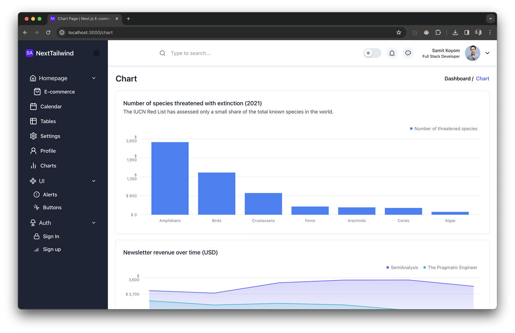Collapse sidebar using hamburger menu icon
Image resolution: width=515 pixels, height=333 pixels.
click(x=96, y=53)
